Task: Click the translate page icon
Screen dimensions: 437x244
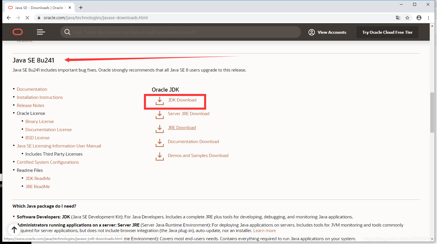Action: pyautogui.click(x=398, y=18)
